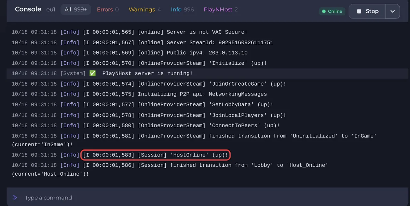Select the Public ipv4 203.0.113.10 line
This screenshot has height=206, width=410.
[x=129, y=53]
